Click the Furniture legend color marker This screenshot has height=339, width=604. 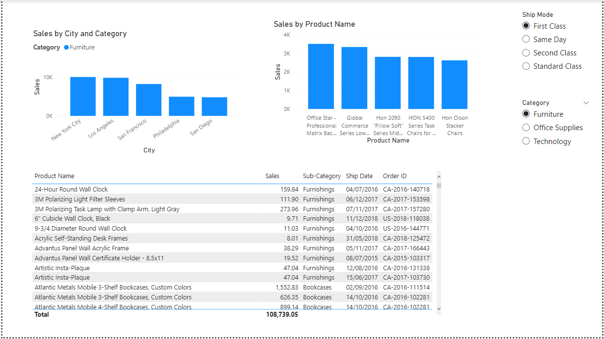click(x=66, y=48)
